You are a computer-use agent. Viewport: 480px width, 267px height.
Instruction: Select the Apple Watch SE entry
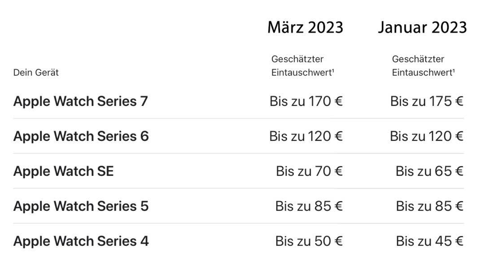(x=63, y=171)
